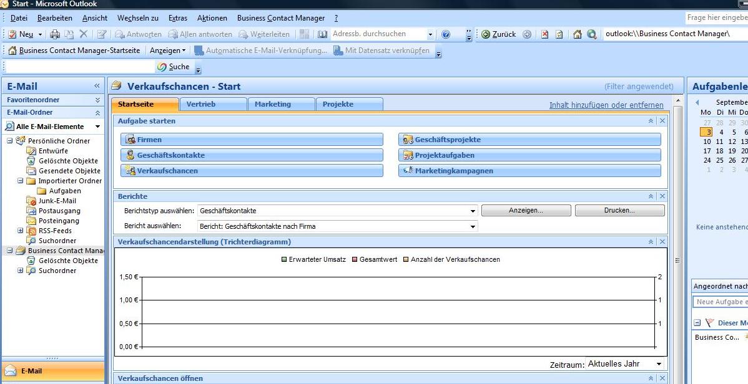748x384 pixels.
Task: Open Business Contact Manager-Startseite
Action: pyautogui.click(x=74, y=50)
